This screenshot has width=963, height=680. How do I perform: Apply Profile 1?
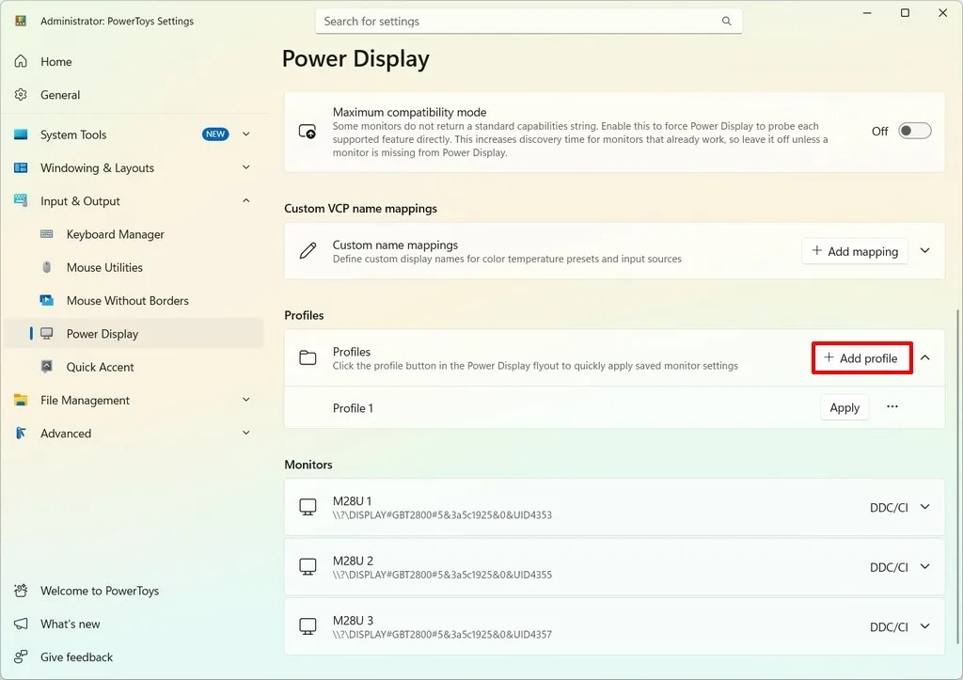tap(845, 407)
